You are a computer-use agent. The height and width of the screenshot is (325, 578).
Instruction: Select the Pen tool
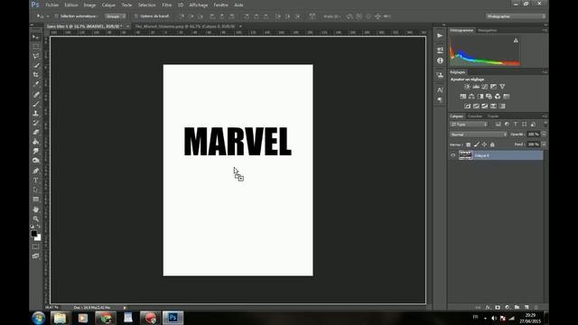(35, 171)
